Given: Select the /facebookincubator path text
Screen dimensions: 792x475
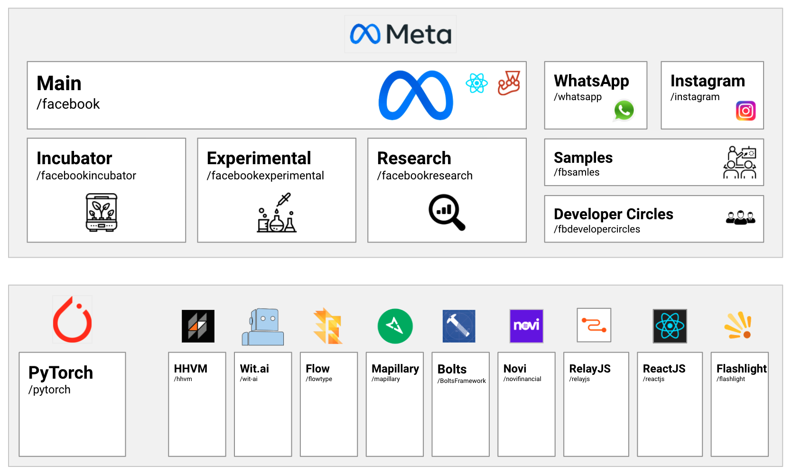Looking at the screenshot, I should 86,176.
